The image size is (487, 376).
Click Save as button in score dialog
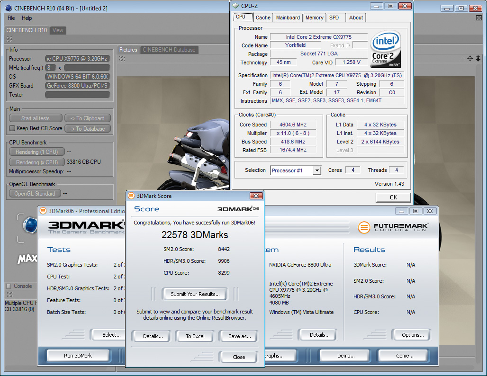click(x=239, y=336)
